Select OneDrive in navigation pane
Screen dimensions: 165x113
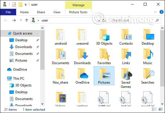[x=20, y=69]
